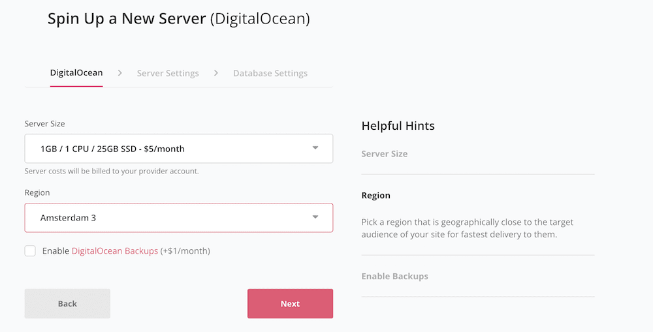Click the 'Pick a region' hint text
Viewport: 653px width, 332px height.
click(x=468, y=228)
